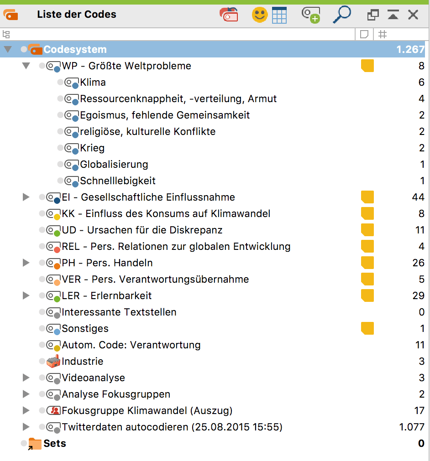
Task: Collapse WP – Größte Weltprobleme
Action: pyautogui.click(x=26, y=66)
